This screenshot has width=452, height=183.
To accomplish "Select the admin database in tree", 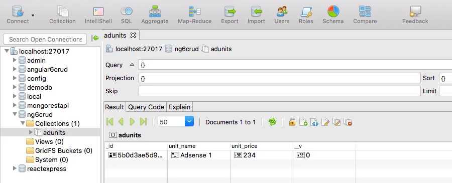I will 36,61.
